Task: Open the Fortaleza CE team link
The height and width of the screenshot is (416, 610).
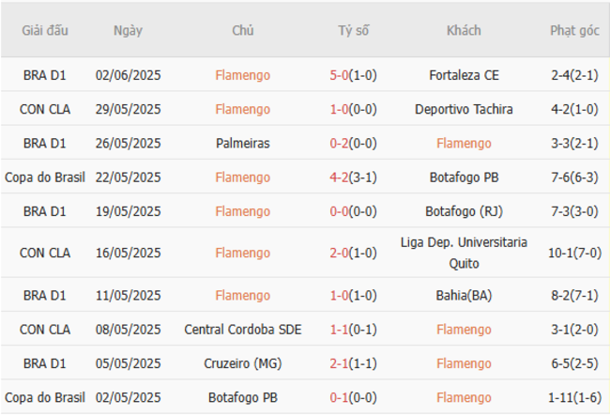Action: click(x=464, y=75)
